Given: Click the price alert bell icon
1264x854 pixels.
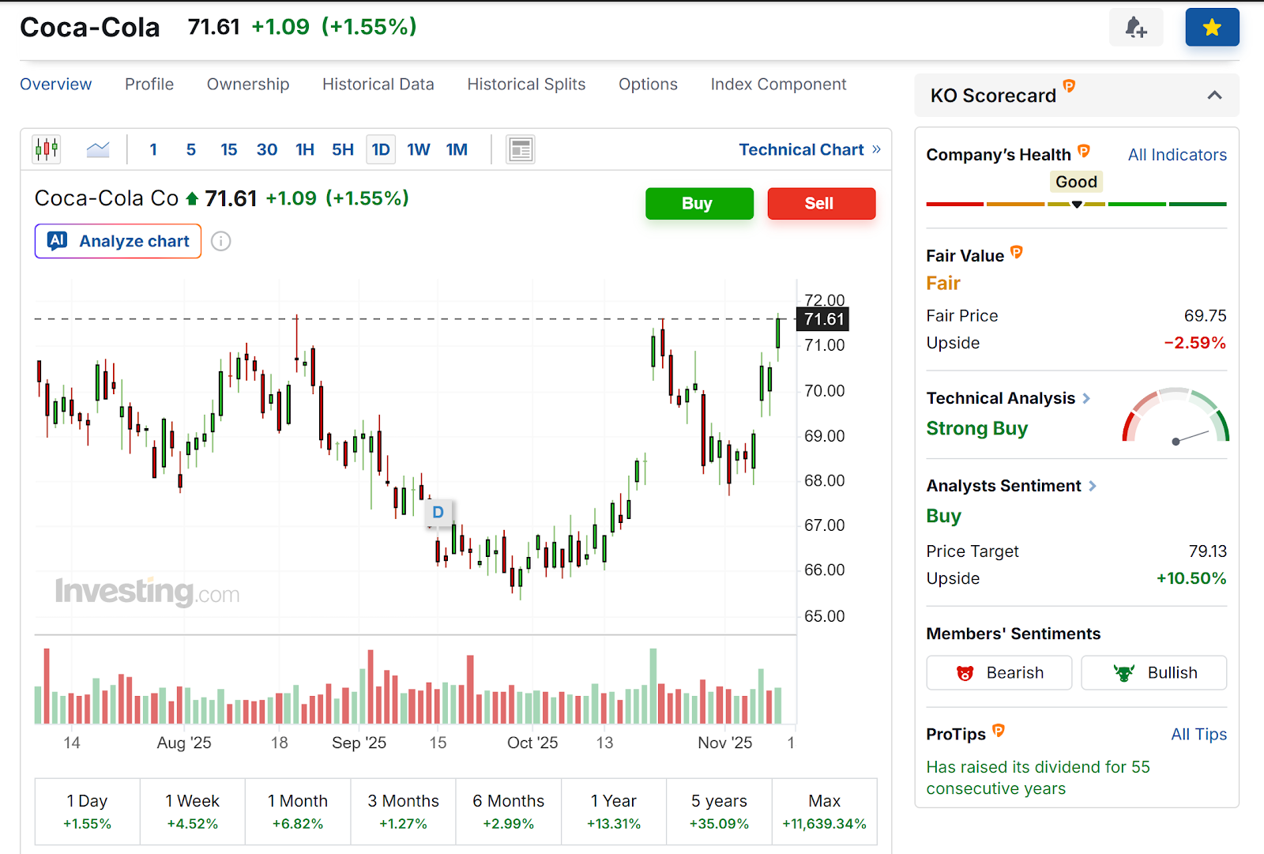Looking at the screenshot, I should tap(1136, 27).
